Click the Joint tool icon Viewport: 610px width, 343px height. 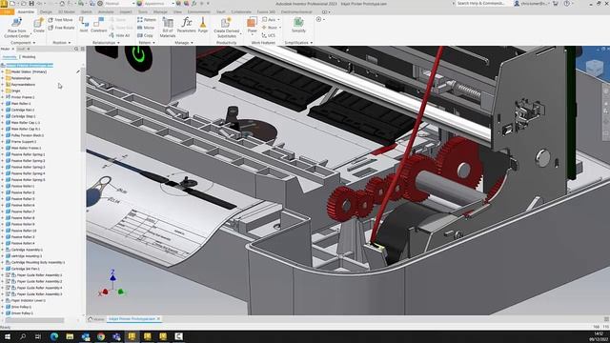84,22
